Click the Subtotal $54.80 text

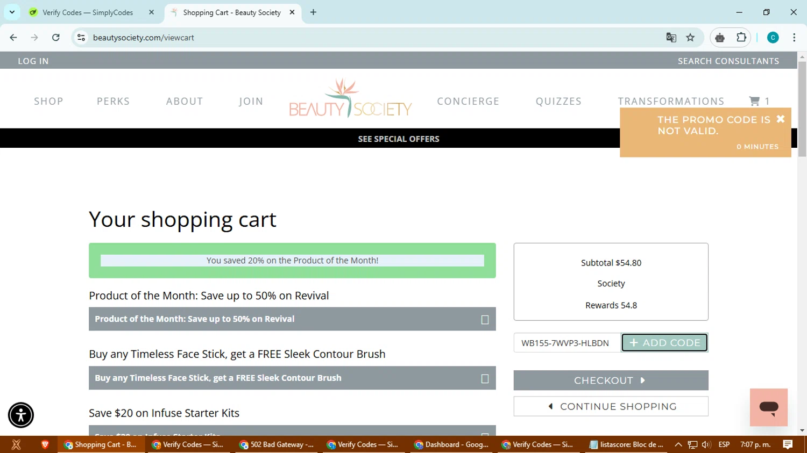tap(611, 263)
